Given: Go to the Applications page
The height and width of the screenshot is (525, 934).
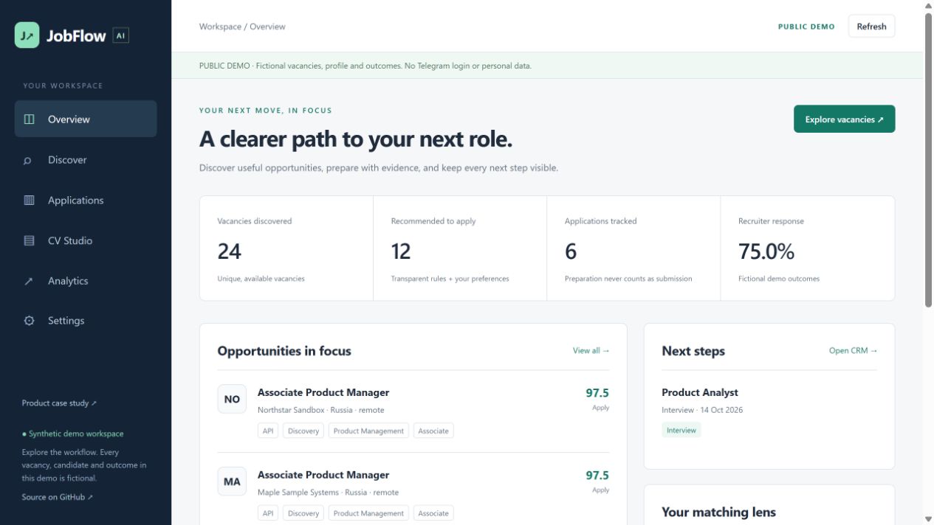Looking at the screenshot, I should point(86,200).
